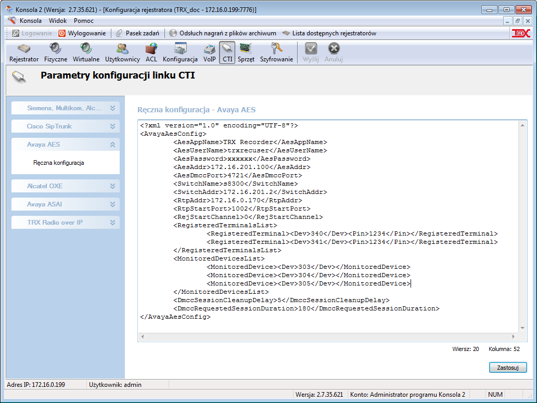This screenshot has width=537, height=403.
Task: Open the Szyfrowanie encryption section
Action: 276,53
